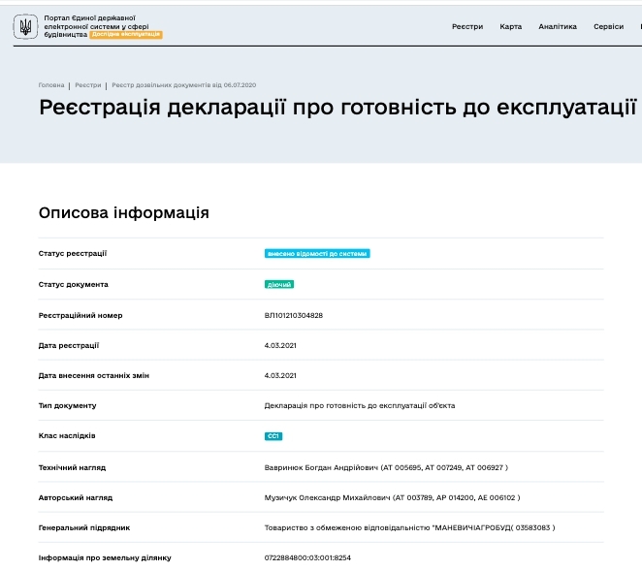
Task: Click the 'Інформація про земельну ділянку' label
Action: tap(105, 557)
